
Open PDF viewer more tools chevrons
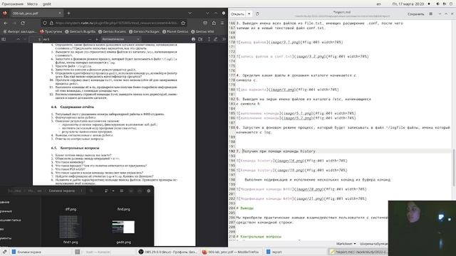click(x=224, y=39)
